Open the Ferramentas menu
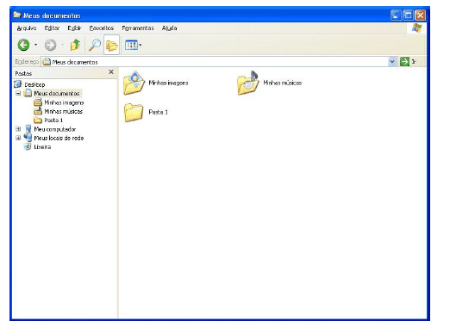The width and height of the screenshot is (475, 321). (x=138, y=28)
